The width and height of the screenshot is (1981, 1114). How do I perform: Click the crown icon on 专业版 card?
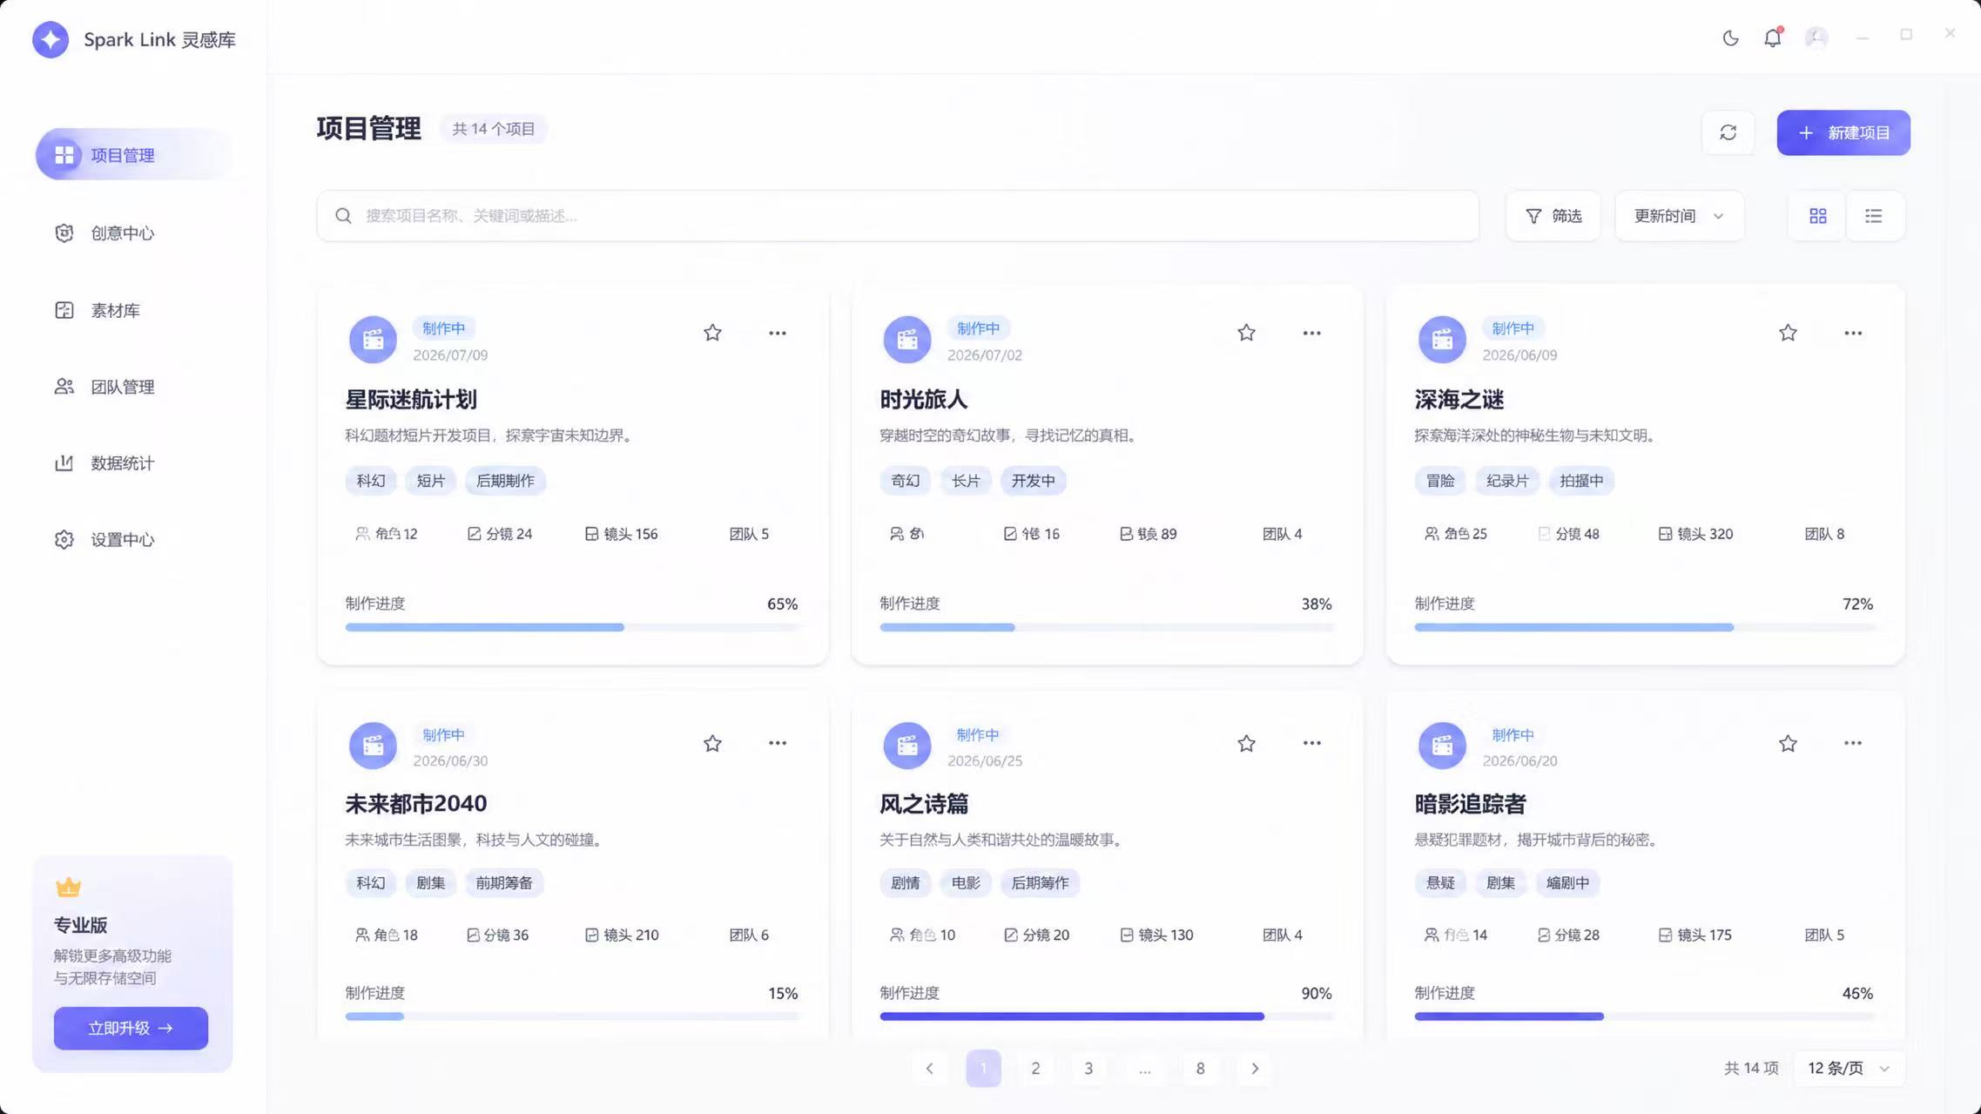point(68,887)
